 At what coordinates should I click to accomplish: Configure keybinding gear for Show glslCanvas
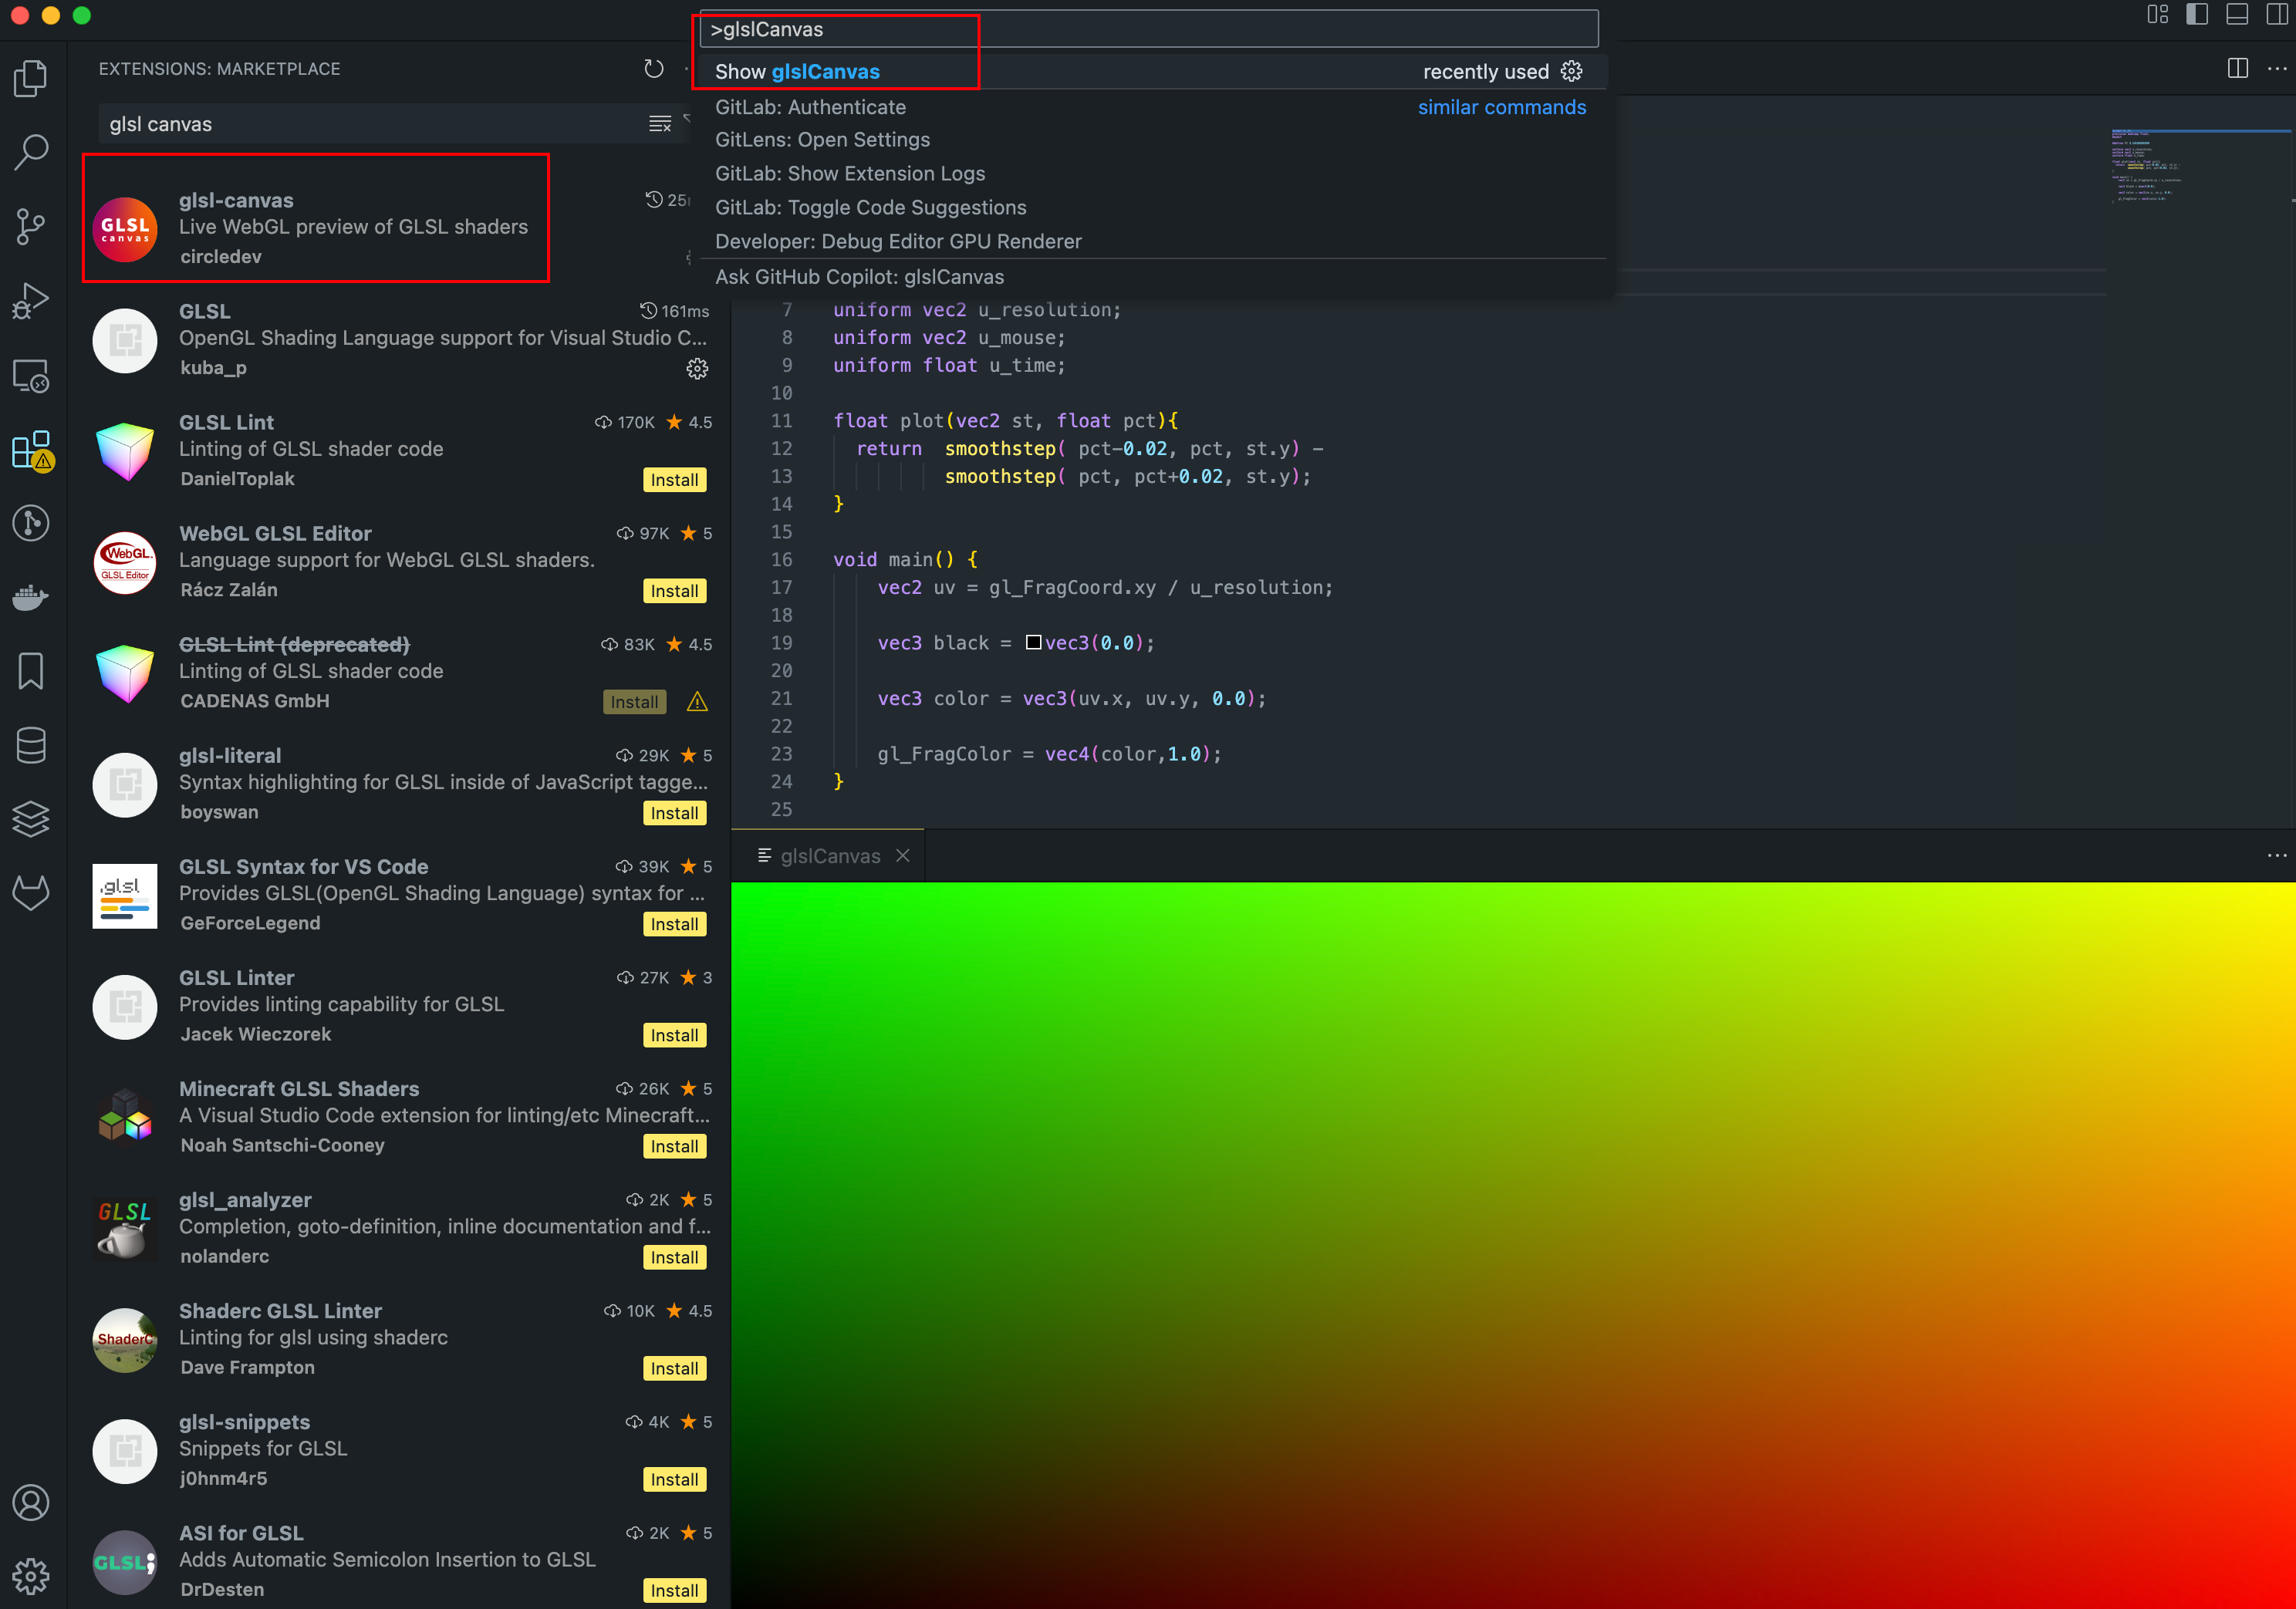[x=1572, y=71]
